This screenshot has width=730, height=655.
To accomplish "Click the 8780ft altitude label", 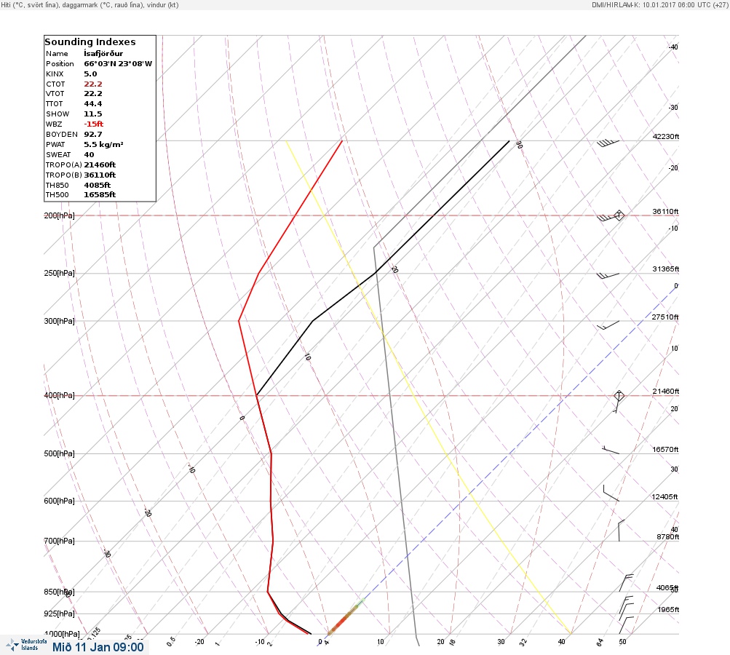I will point(667,537).
